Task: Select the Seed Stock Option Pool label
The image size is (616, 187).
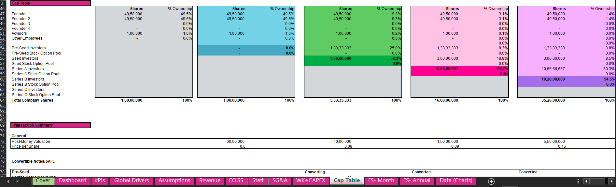Action: click(33, 64)
